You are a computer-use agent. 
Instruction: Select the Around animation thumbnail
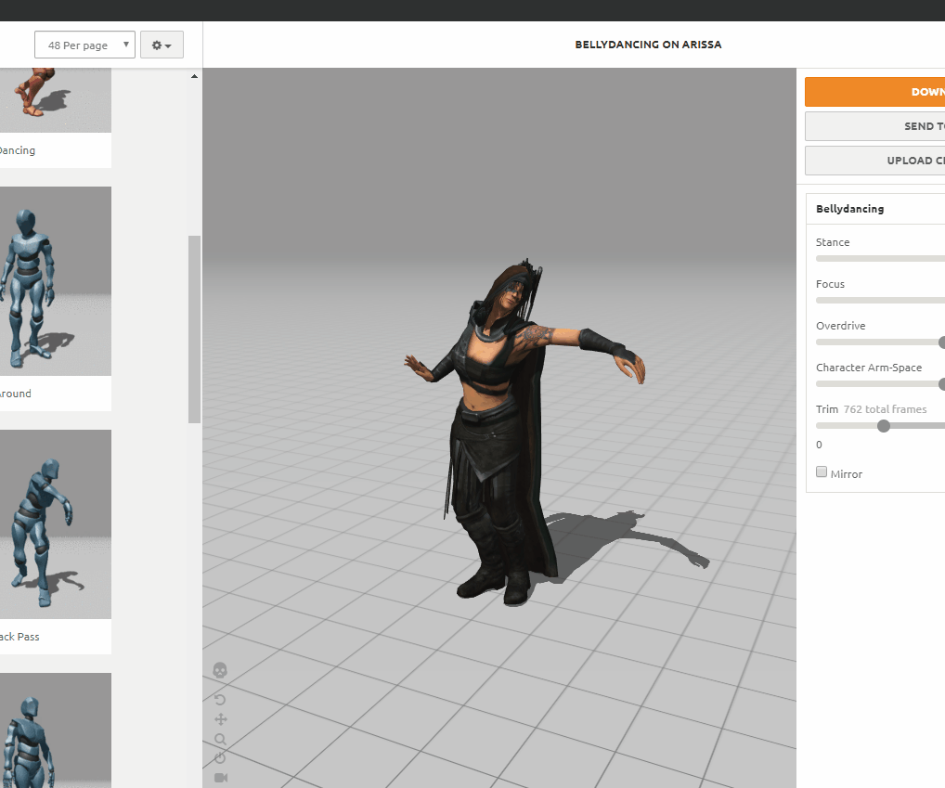(55, 281)
